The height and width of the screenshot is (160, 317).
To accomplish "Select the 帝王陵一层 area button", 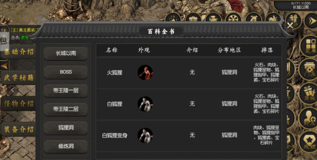I will (x=66, y=91).
